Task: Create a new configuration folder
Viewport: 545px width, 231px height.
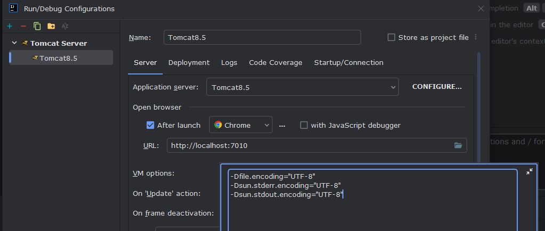Action: [x=51, y=26]
